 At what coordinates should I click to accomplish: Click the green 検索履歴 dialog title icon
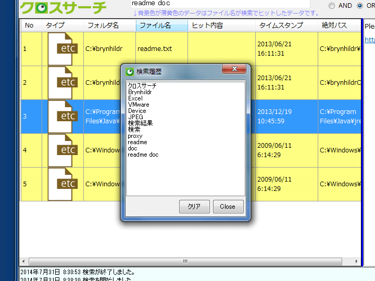[130, 72]
